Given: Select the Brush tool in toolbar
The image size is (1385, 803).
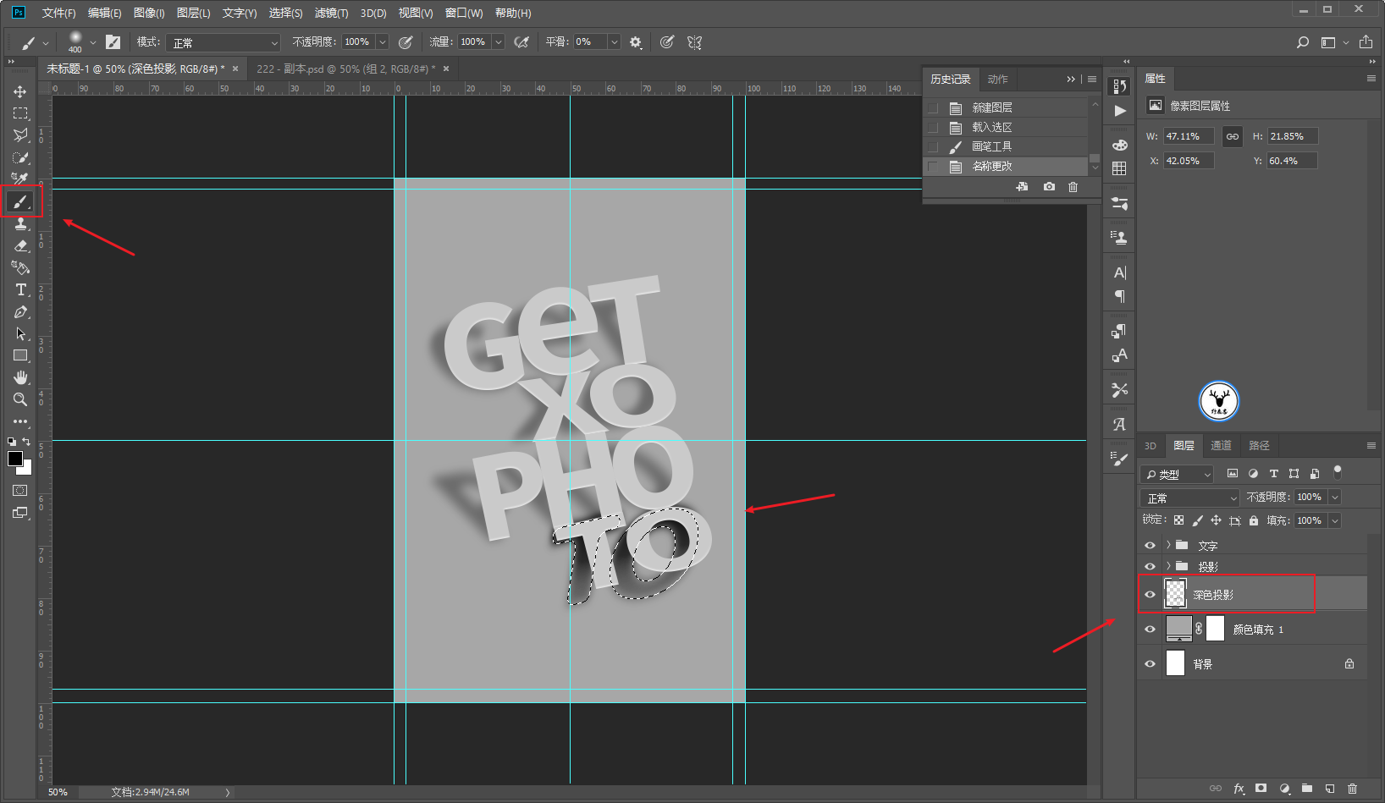Looking at the screenshot, I should click(x=20, y=201).
